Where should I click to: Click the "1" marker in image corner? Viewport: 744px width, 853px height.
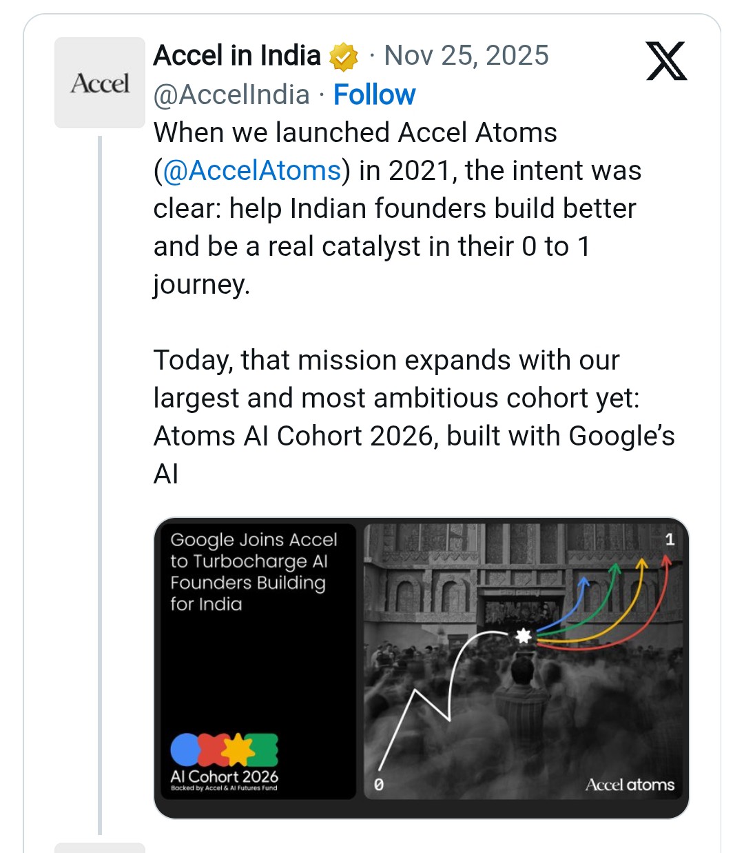coord(670,539)
